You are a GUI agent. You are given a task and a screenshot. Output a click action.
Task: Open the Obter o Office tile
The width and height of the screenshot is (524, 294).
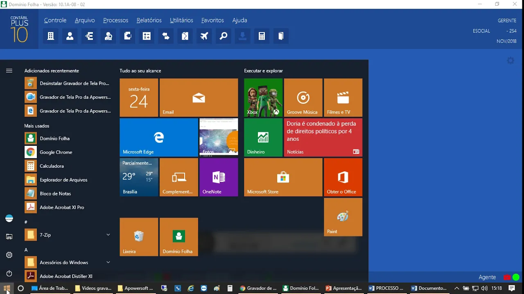point(343,177)
